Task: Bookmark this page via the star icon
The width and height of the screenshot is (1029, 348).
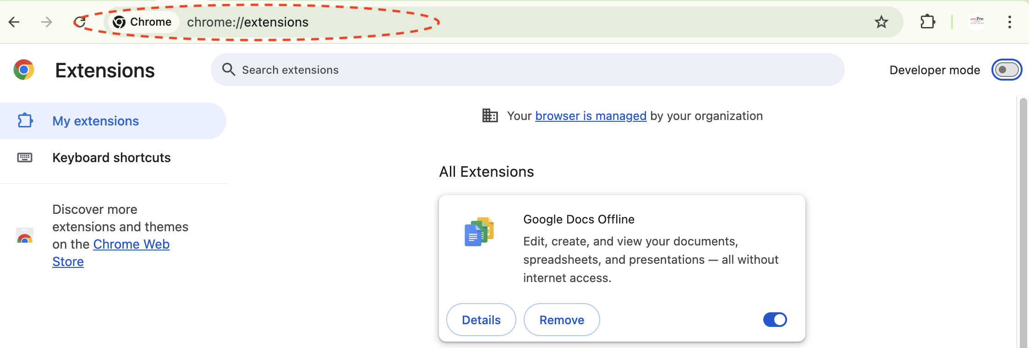Action: (881, 22)
